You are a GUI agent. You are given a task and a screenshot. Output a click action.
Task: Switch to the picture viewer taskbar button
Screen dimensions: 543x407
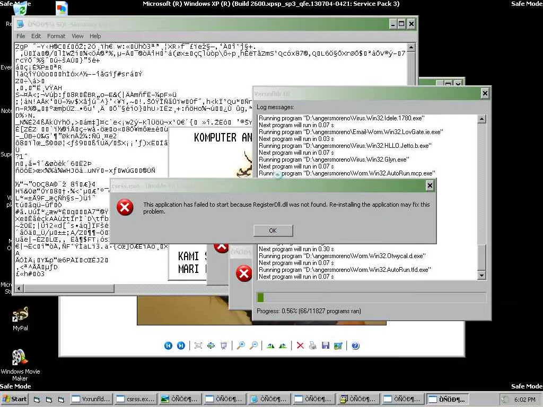tap(180, 399)
